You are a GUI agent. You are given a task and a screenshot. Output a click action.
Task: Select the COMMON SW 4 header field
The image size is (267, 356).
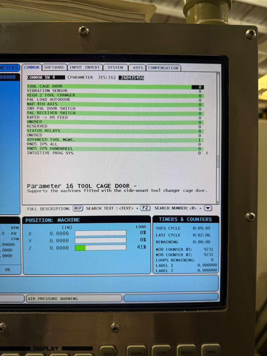coord(46,78)
